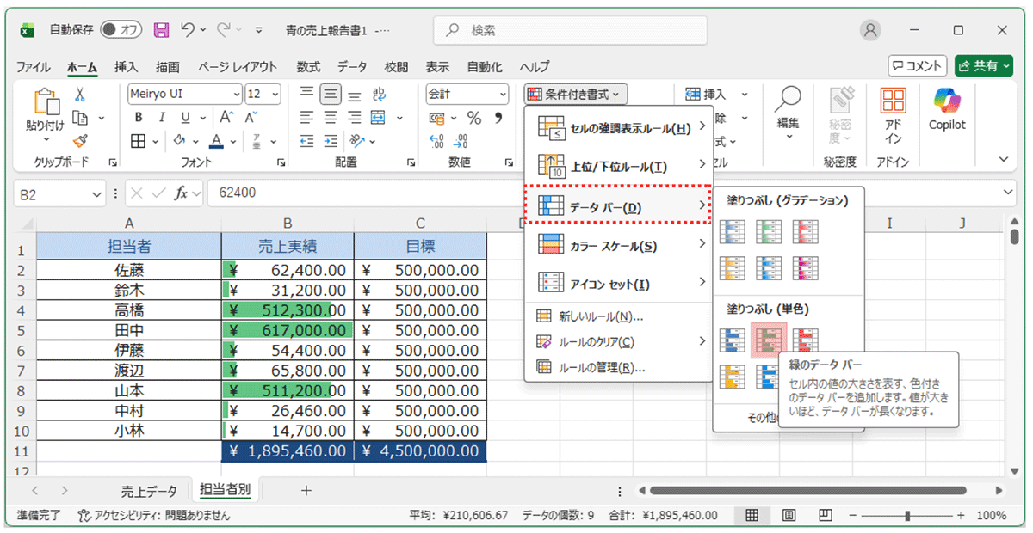The image size is (1033, 533).
Task: Switch to the 売上データ sheet tab
Action: 148,490
